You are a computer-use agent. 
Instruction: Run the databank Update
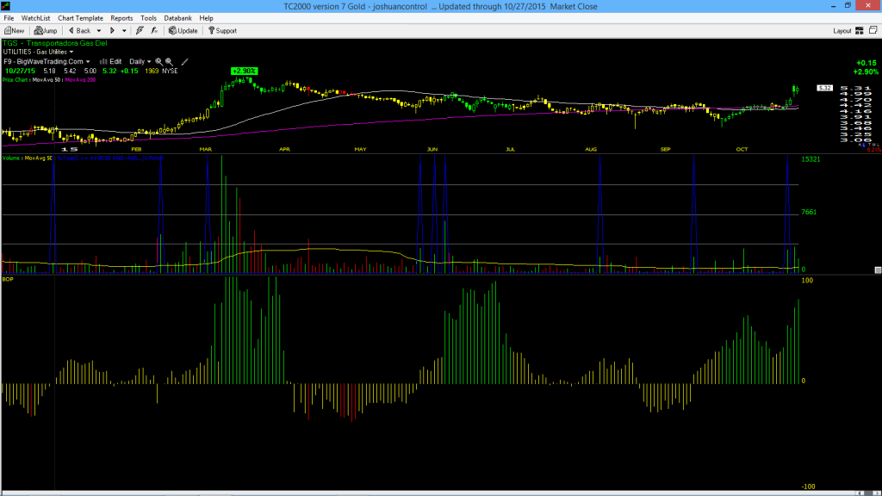tap(183, 31)
